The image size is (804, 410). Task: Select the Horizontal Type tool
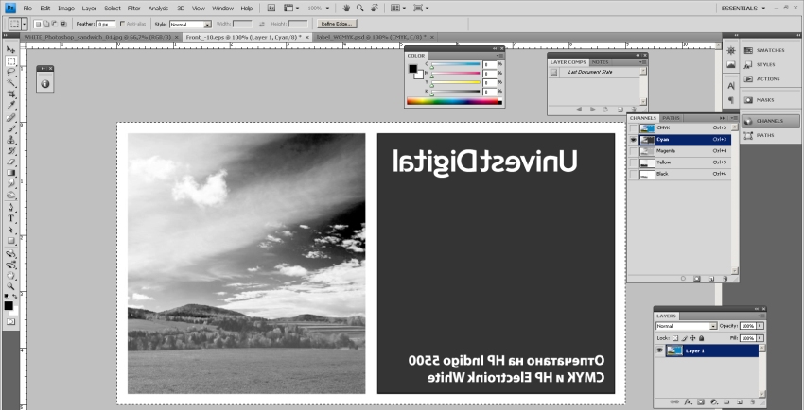10,218
